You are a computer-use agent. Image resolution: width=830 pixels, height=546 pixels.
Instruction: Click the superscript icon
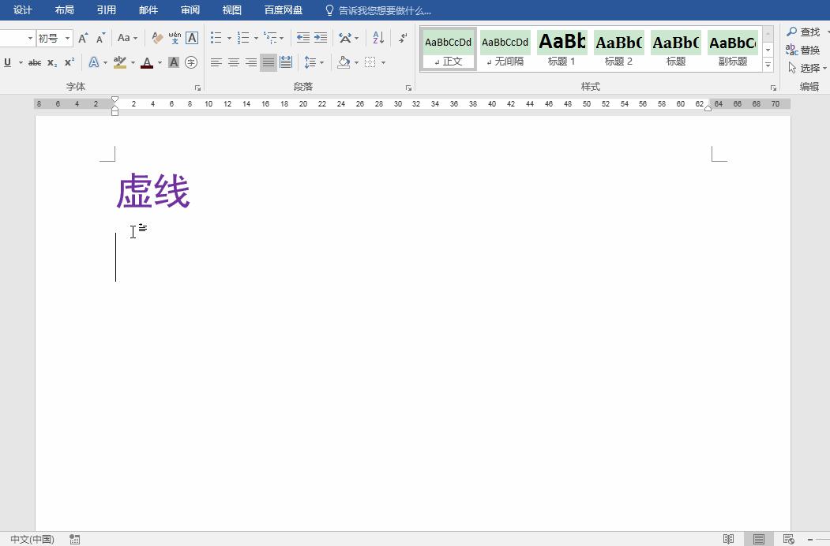(x=69, y=62)
